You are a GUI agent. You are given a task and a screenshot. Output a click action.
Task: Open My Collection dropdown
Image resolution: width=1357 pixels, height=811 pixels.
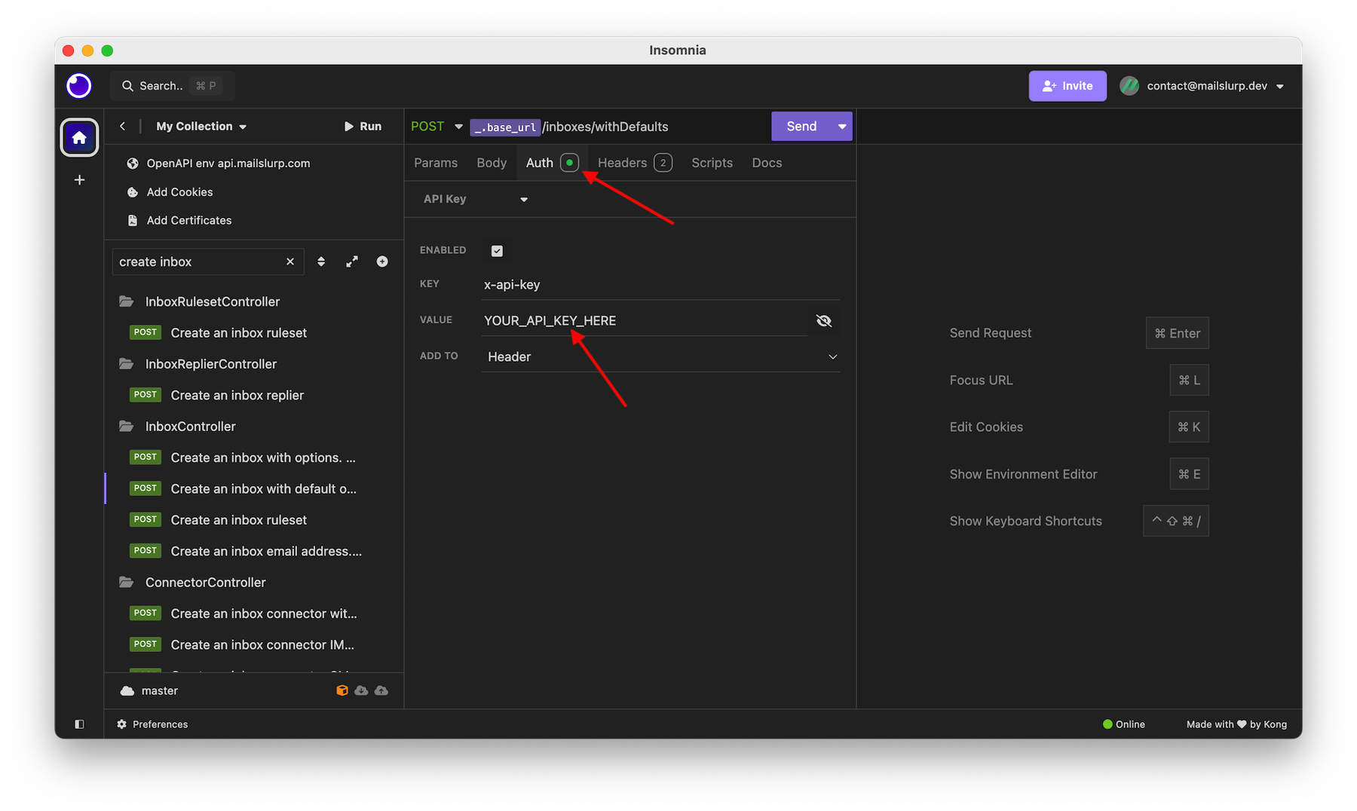click(x=201, y=127)
